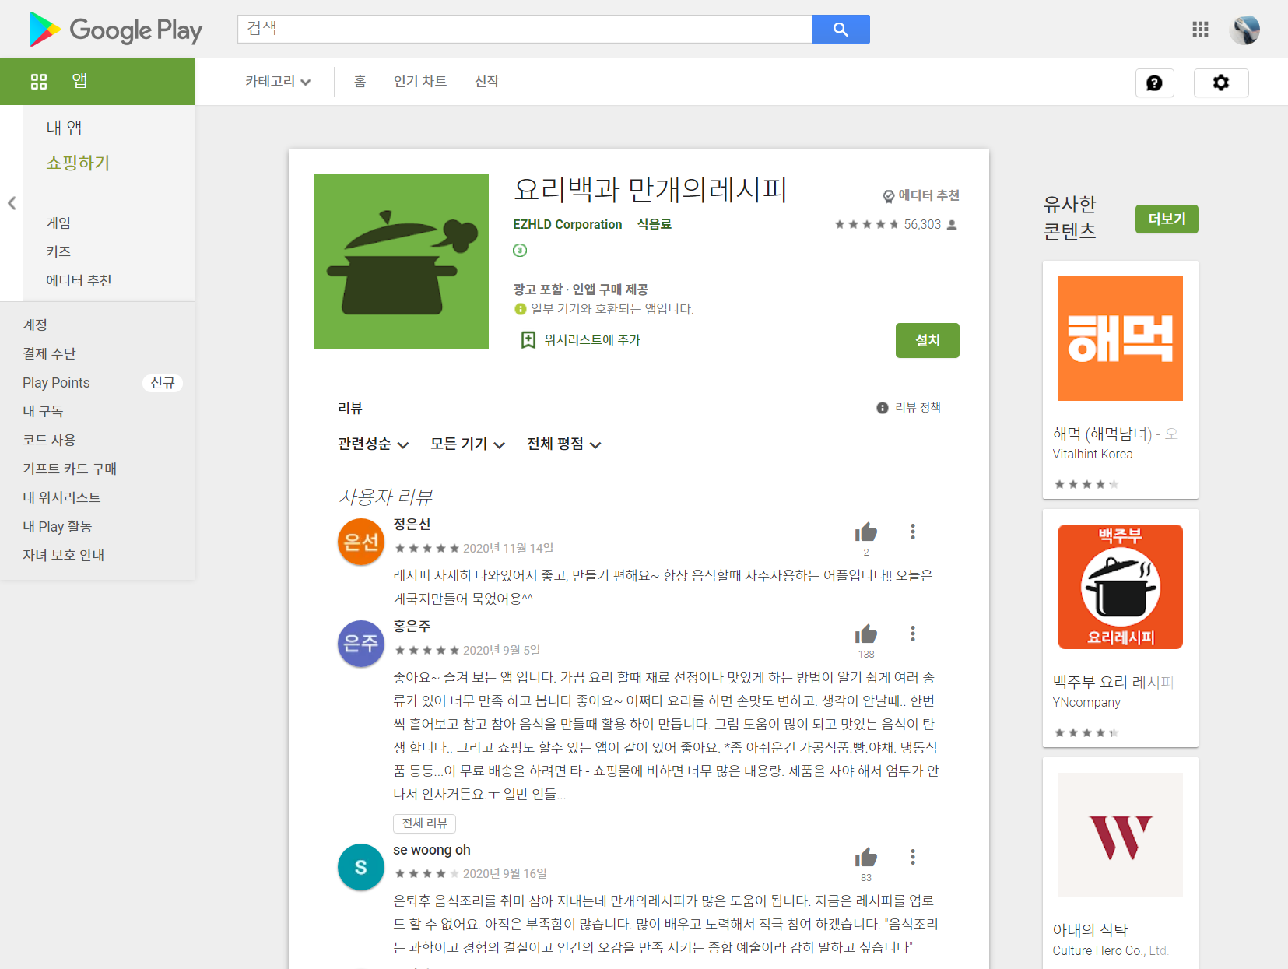Viewport: 1288px width, 969px height.
Task: Click the 더보기 button for similar content
Action: (1167, 219)
